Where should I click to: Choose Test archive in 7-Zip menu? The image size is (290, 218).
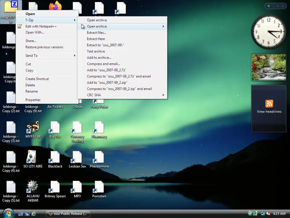pyautogui.click(x=122, y=51)
